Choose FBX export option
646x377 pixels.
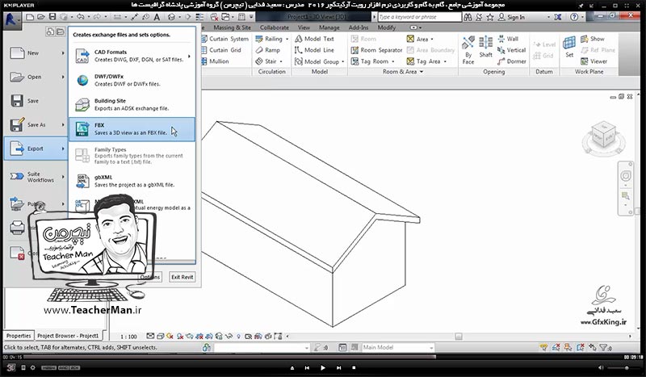click(132, 129)
